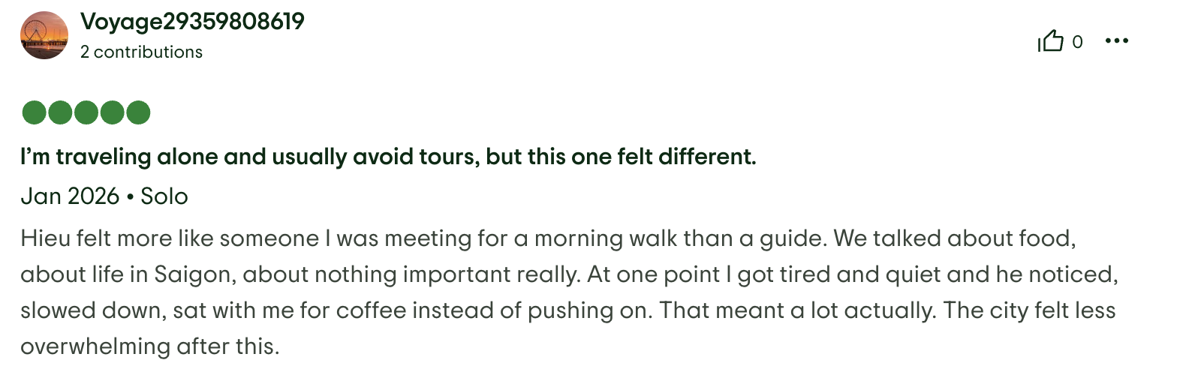Click the second green rating bubble
1186x381 pixels.
60,112
